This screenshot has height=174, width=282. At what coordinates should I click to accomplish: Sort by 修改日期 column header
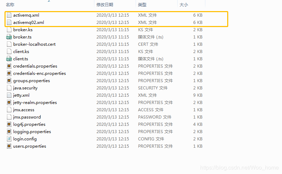click(x=105, y=5)
